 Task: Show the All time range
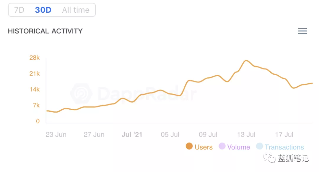pyautogui.click(x=76, y=10)
